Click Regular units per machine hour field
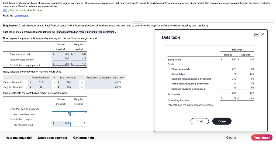276x144 pixels. click(79, 114)
